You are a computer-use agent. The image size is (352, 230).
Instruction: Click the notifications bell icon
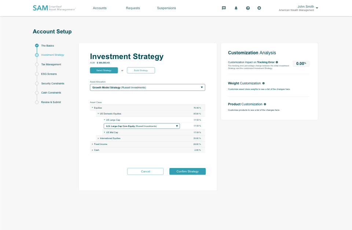tap(236, 8)
